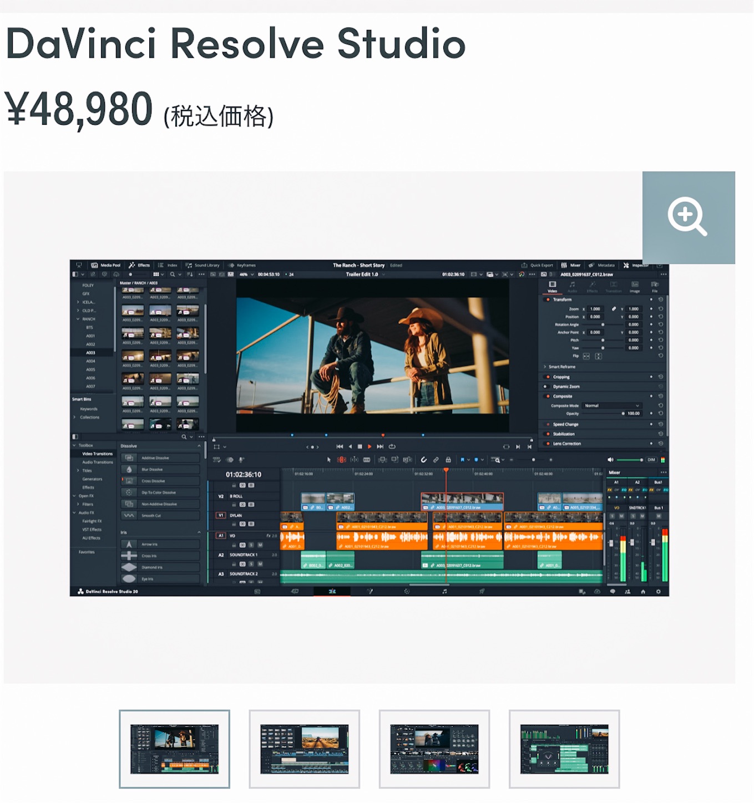The height and width of the screenshot is (803, 754).
Task: Click the Quick Export button
Action: [x=537, y=265]
